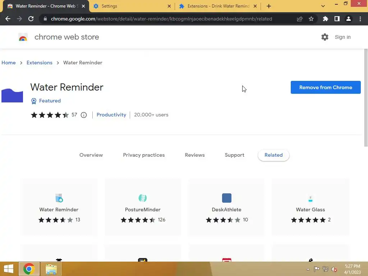Open a new browser tab
Viewport: 368px width, 276px height.
pos(269,6)
